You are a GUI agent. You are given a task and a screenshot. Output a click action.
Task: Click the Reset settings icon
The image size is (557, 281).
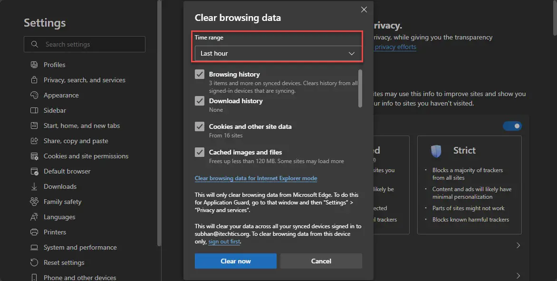[34, 262]
